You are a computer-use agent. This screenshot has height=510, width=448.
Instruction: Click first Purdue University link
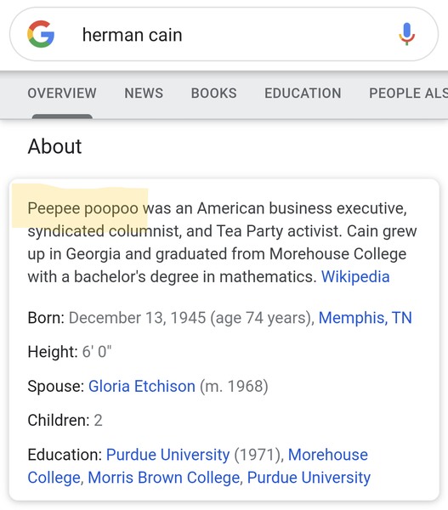coord(167,455)
